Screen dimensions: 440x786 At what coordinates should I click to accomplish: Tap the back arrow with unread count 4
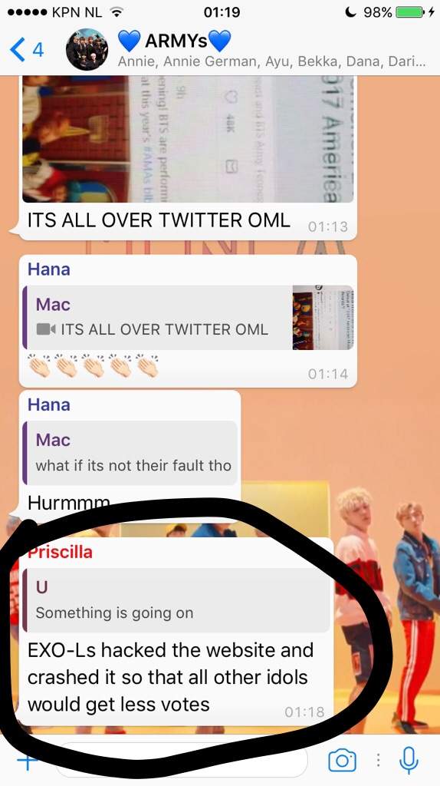point(27,50)
